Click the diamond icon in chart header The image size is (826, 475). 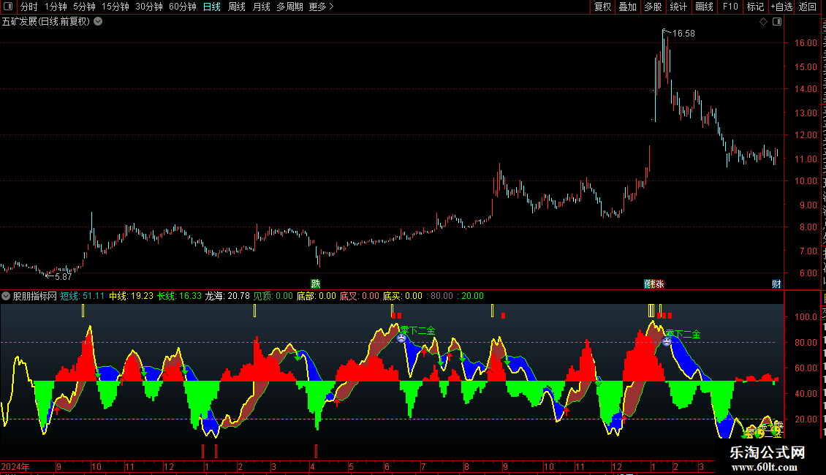[763, 22]
